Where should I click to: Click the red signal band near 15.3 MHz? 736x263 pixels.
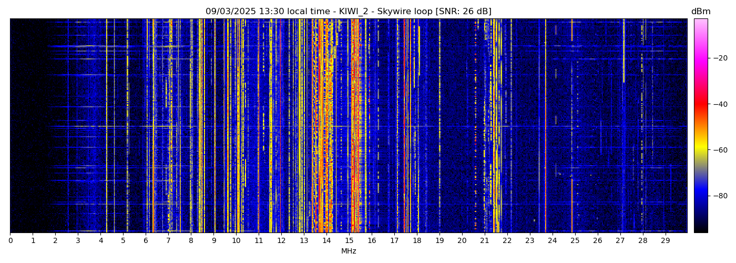tap(356, 126)
